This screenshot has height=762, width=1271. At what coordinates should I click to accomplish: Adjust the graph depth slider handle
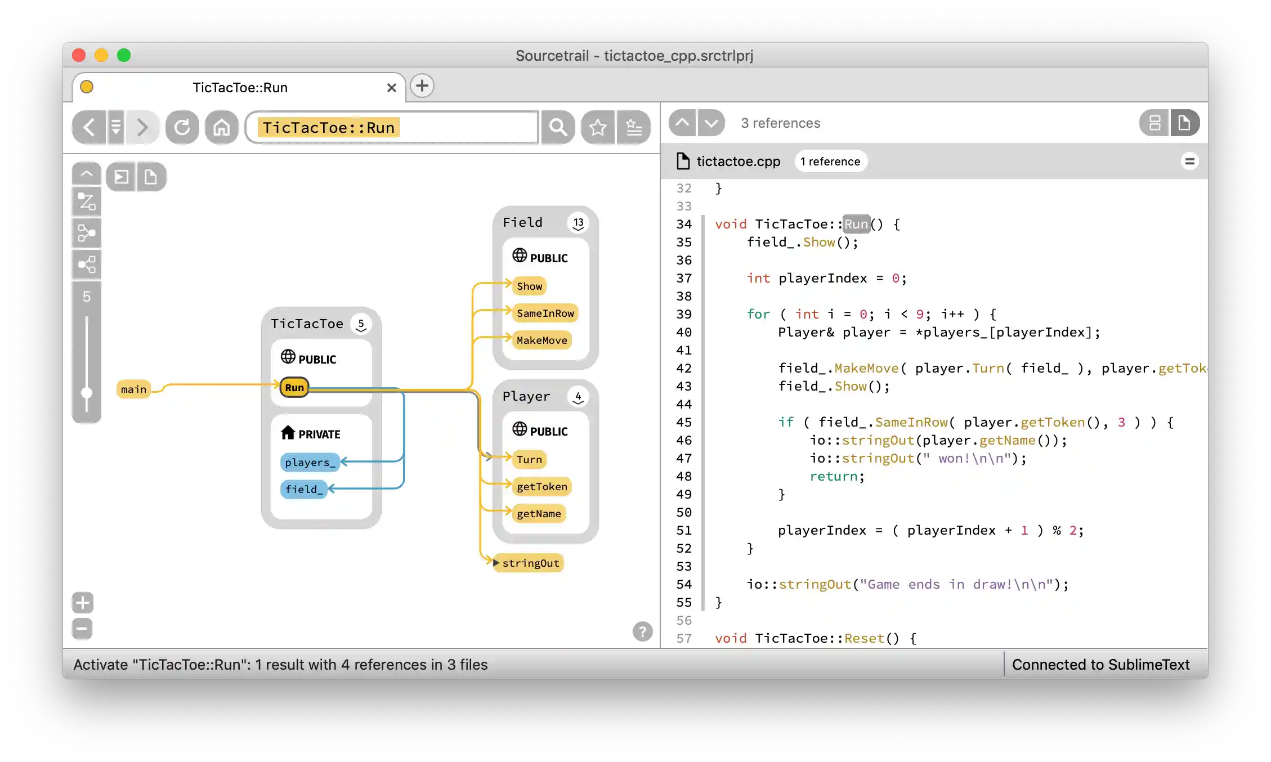click(x=86, y=392)
